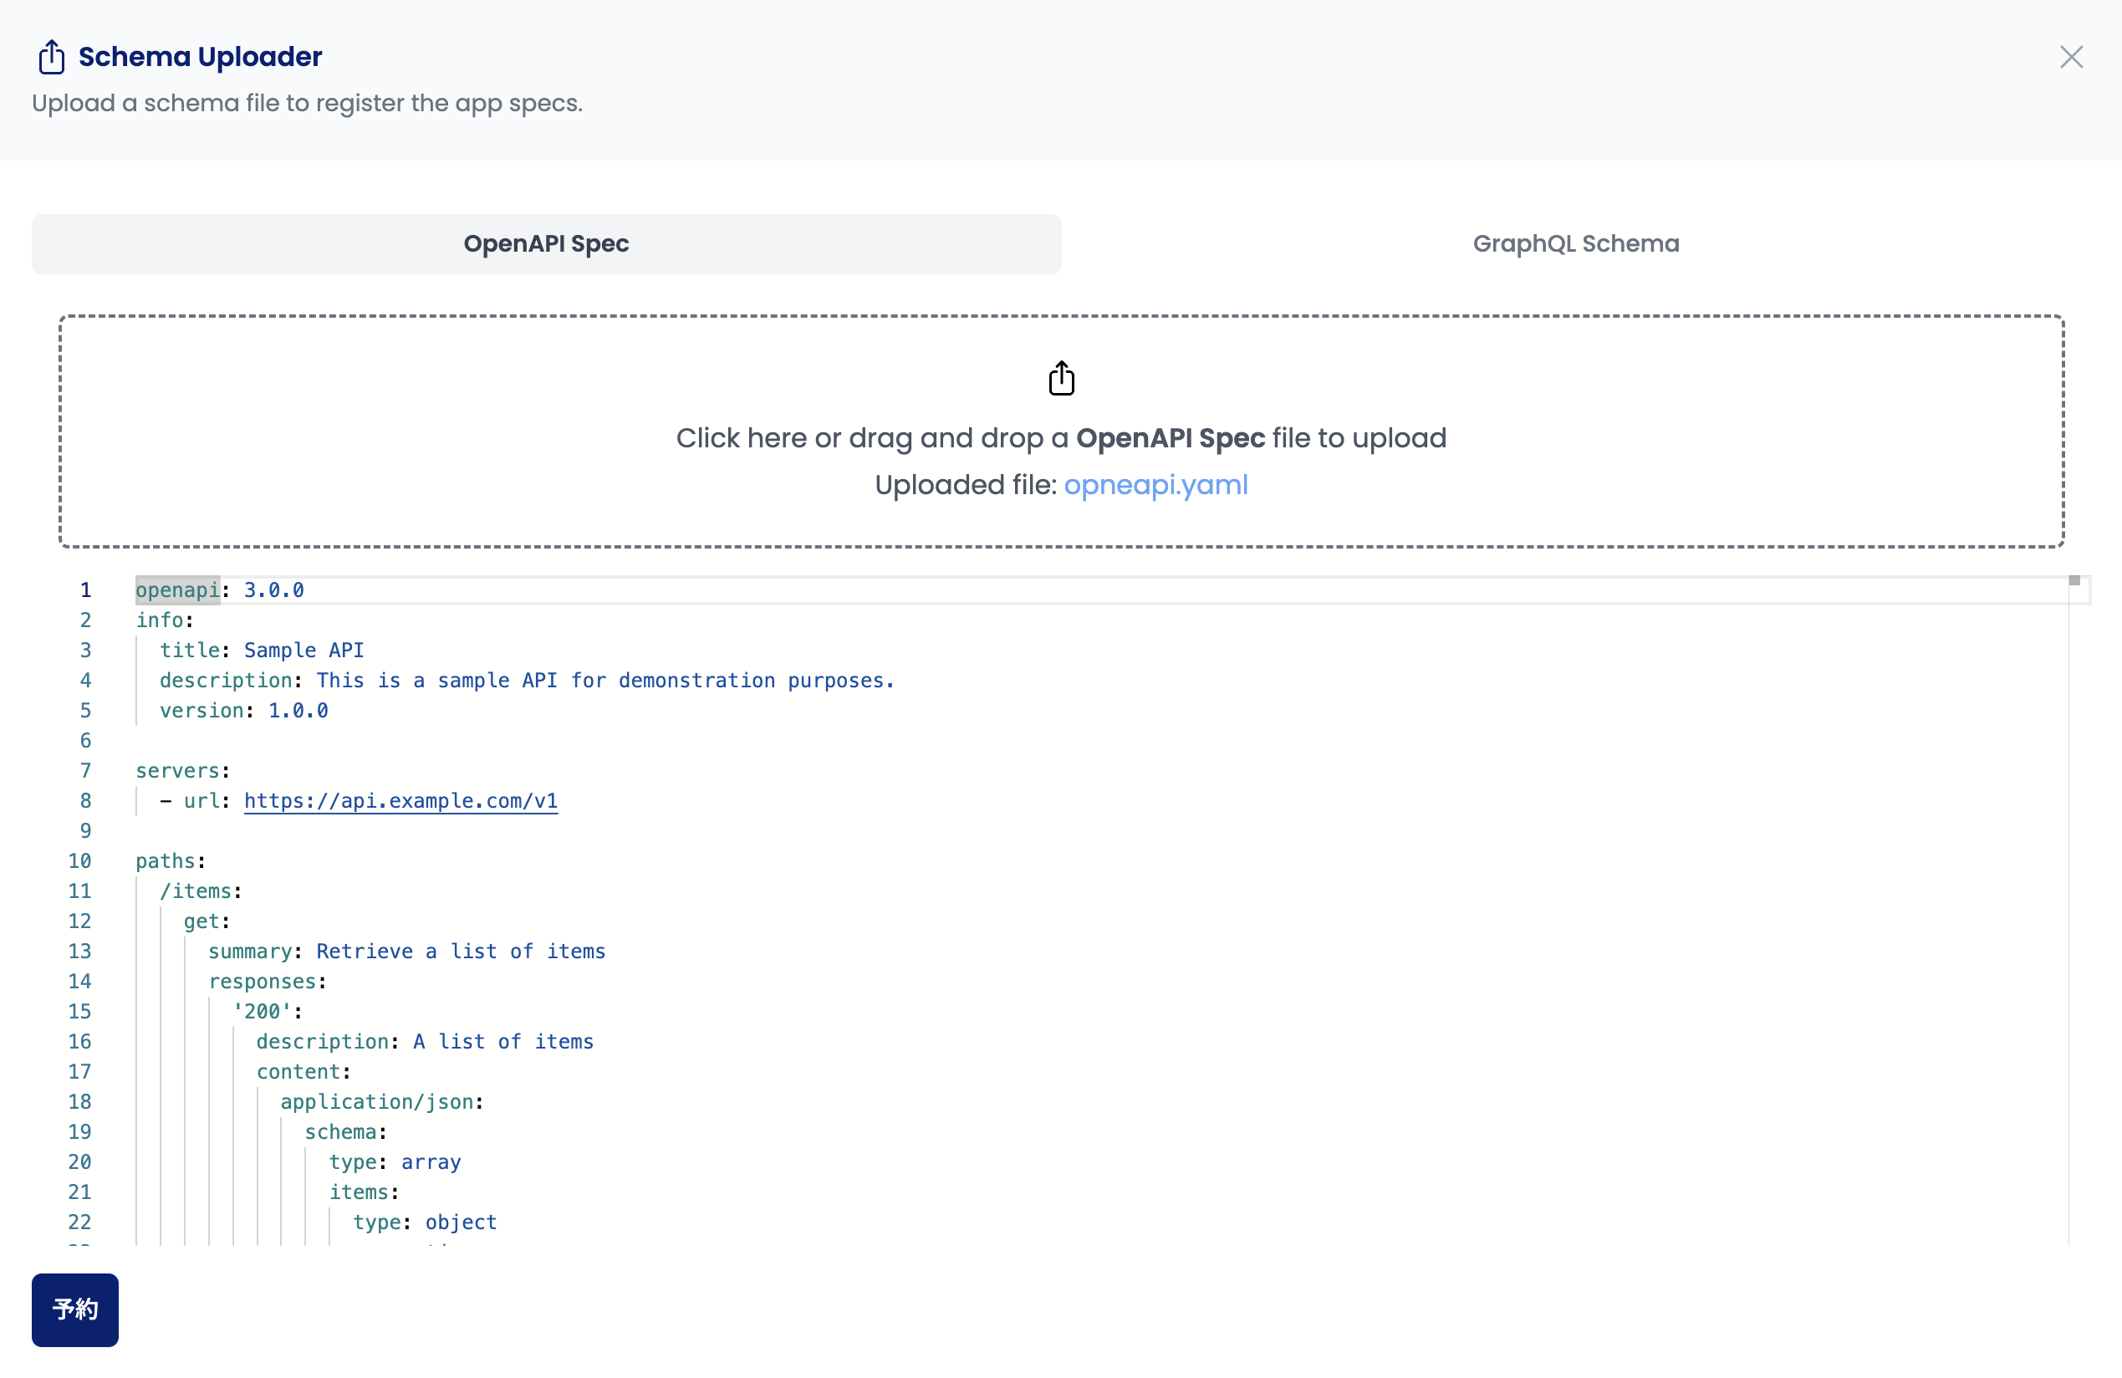Click the 'type: array' line

click(x=395, y=1162)
